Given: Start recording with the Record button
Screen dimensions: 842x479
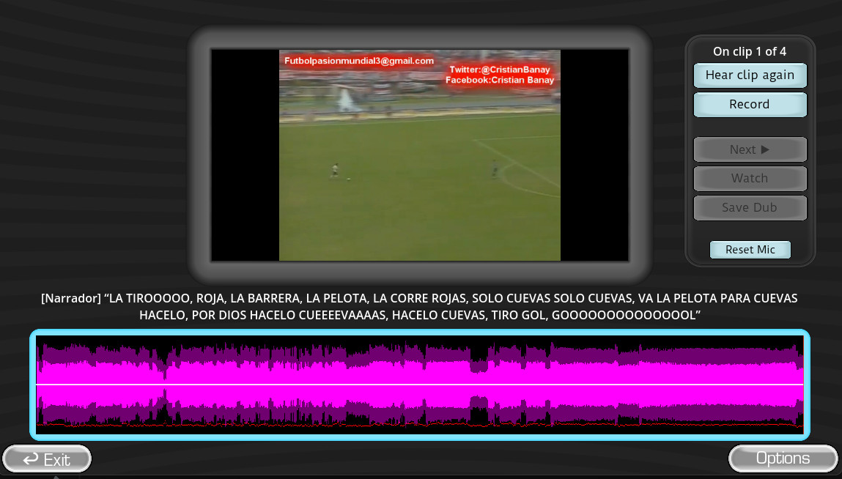Looking at the screenshot, I should [750, 104].
